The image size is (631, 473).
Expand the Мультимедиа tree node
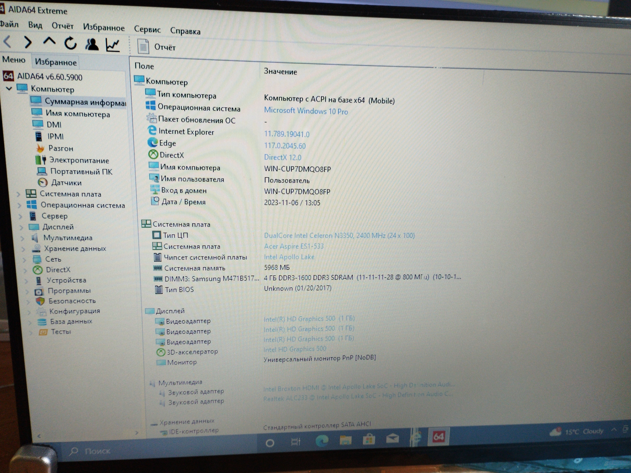point(22,238)
